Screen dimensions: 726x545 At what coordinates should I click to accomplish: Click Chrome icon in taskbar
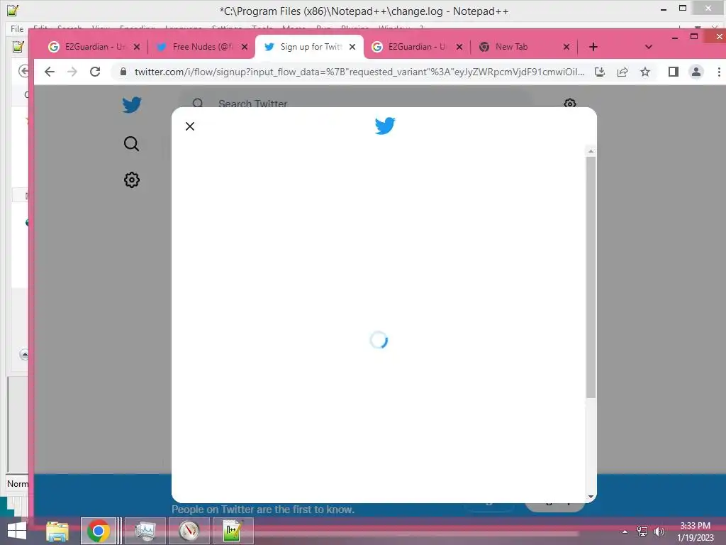pyautogui.click(x=98, y=531)
